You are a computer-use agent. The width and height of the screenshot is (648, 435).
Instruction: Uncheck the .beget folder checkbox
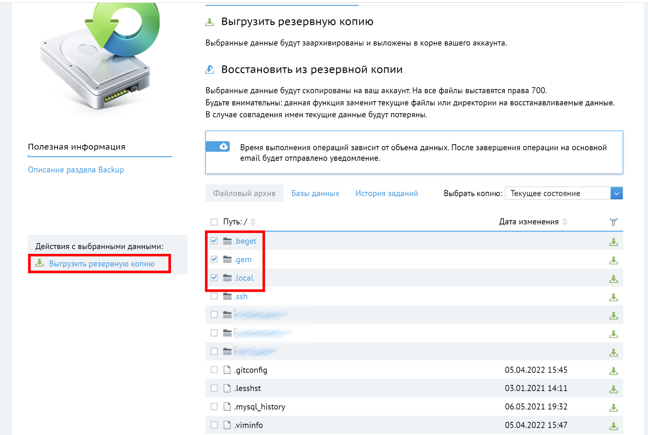coord(214,241)
